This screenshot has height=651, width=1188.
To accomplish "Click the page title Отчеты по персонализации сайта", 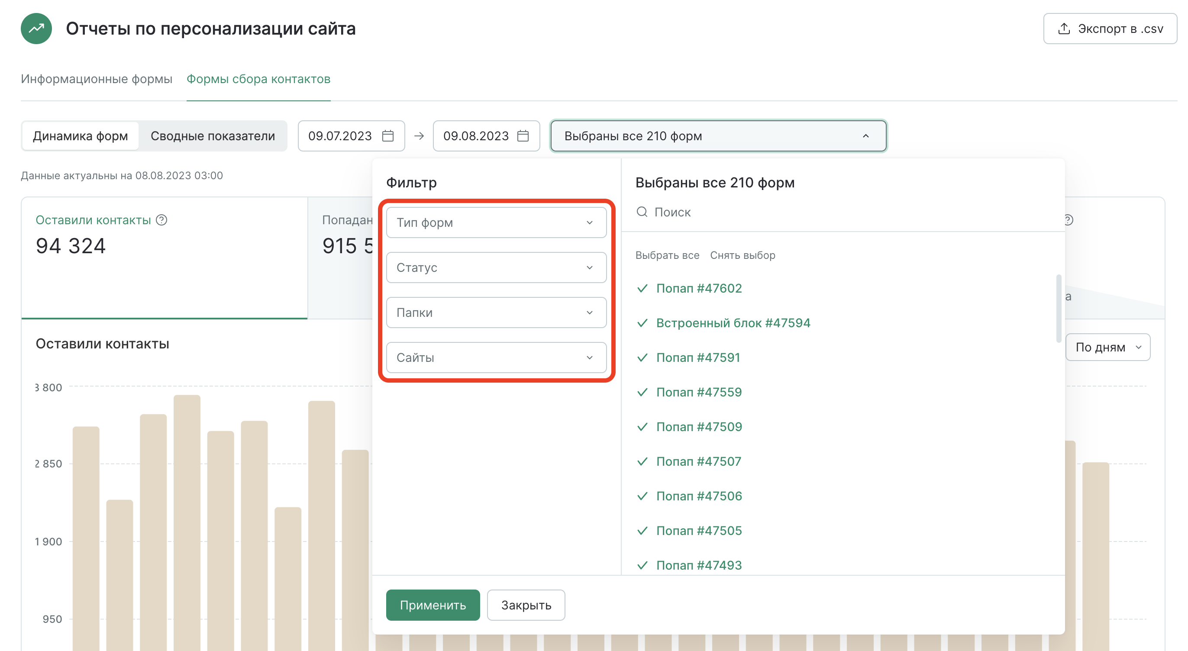I will point(211,29).
